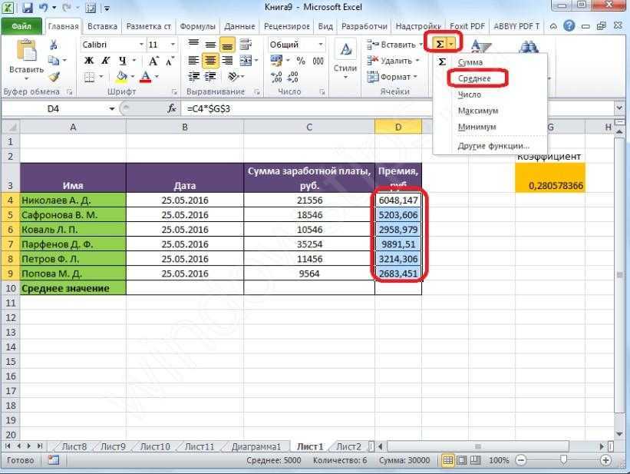
Task: Select Среднее from the AutoSum menu
Action: [x=474, y=78]
